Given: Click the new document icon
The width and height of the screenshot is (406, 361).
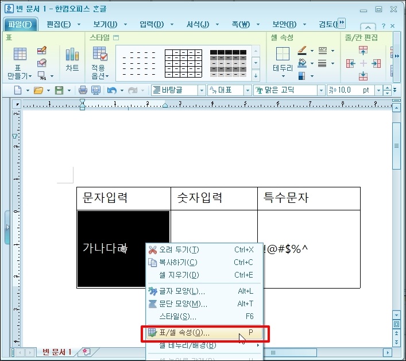Looking at the screenshot, I should tap(18, 90).
